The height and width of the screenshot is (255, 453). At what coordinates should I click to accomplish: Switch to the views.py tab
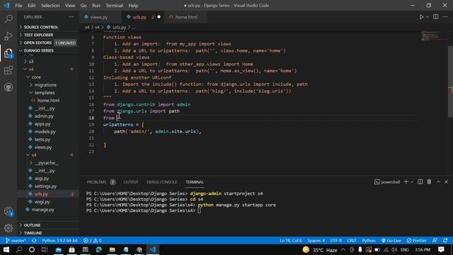pyautogui.click(x=101, y=17)
